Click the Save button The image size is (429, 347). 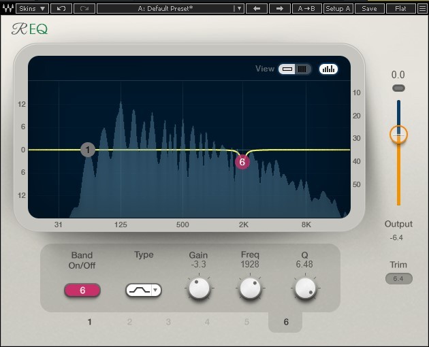(x=370, y=8)
